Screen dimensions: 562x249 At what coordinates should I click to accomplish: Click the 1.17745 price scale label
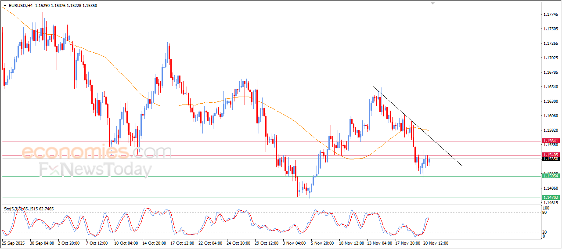(551, 14)
